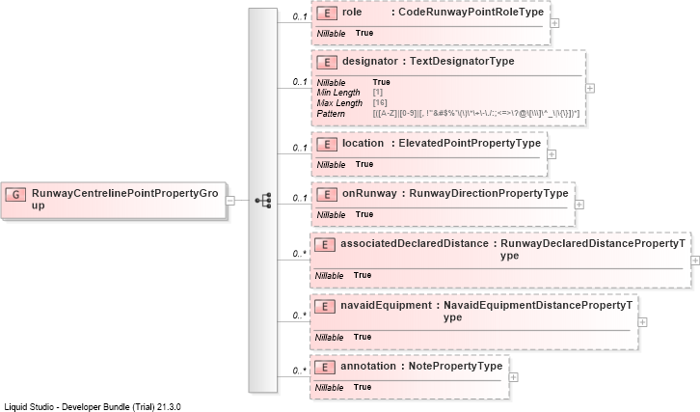Click the E icon of the onRunway element
The image size is (700, 412).
coord(326,194)
